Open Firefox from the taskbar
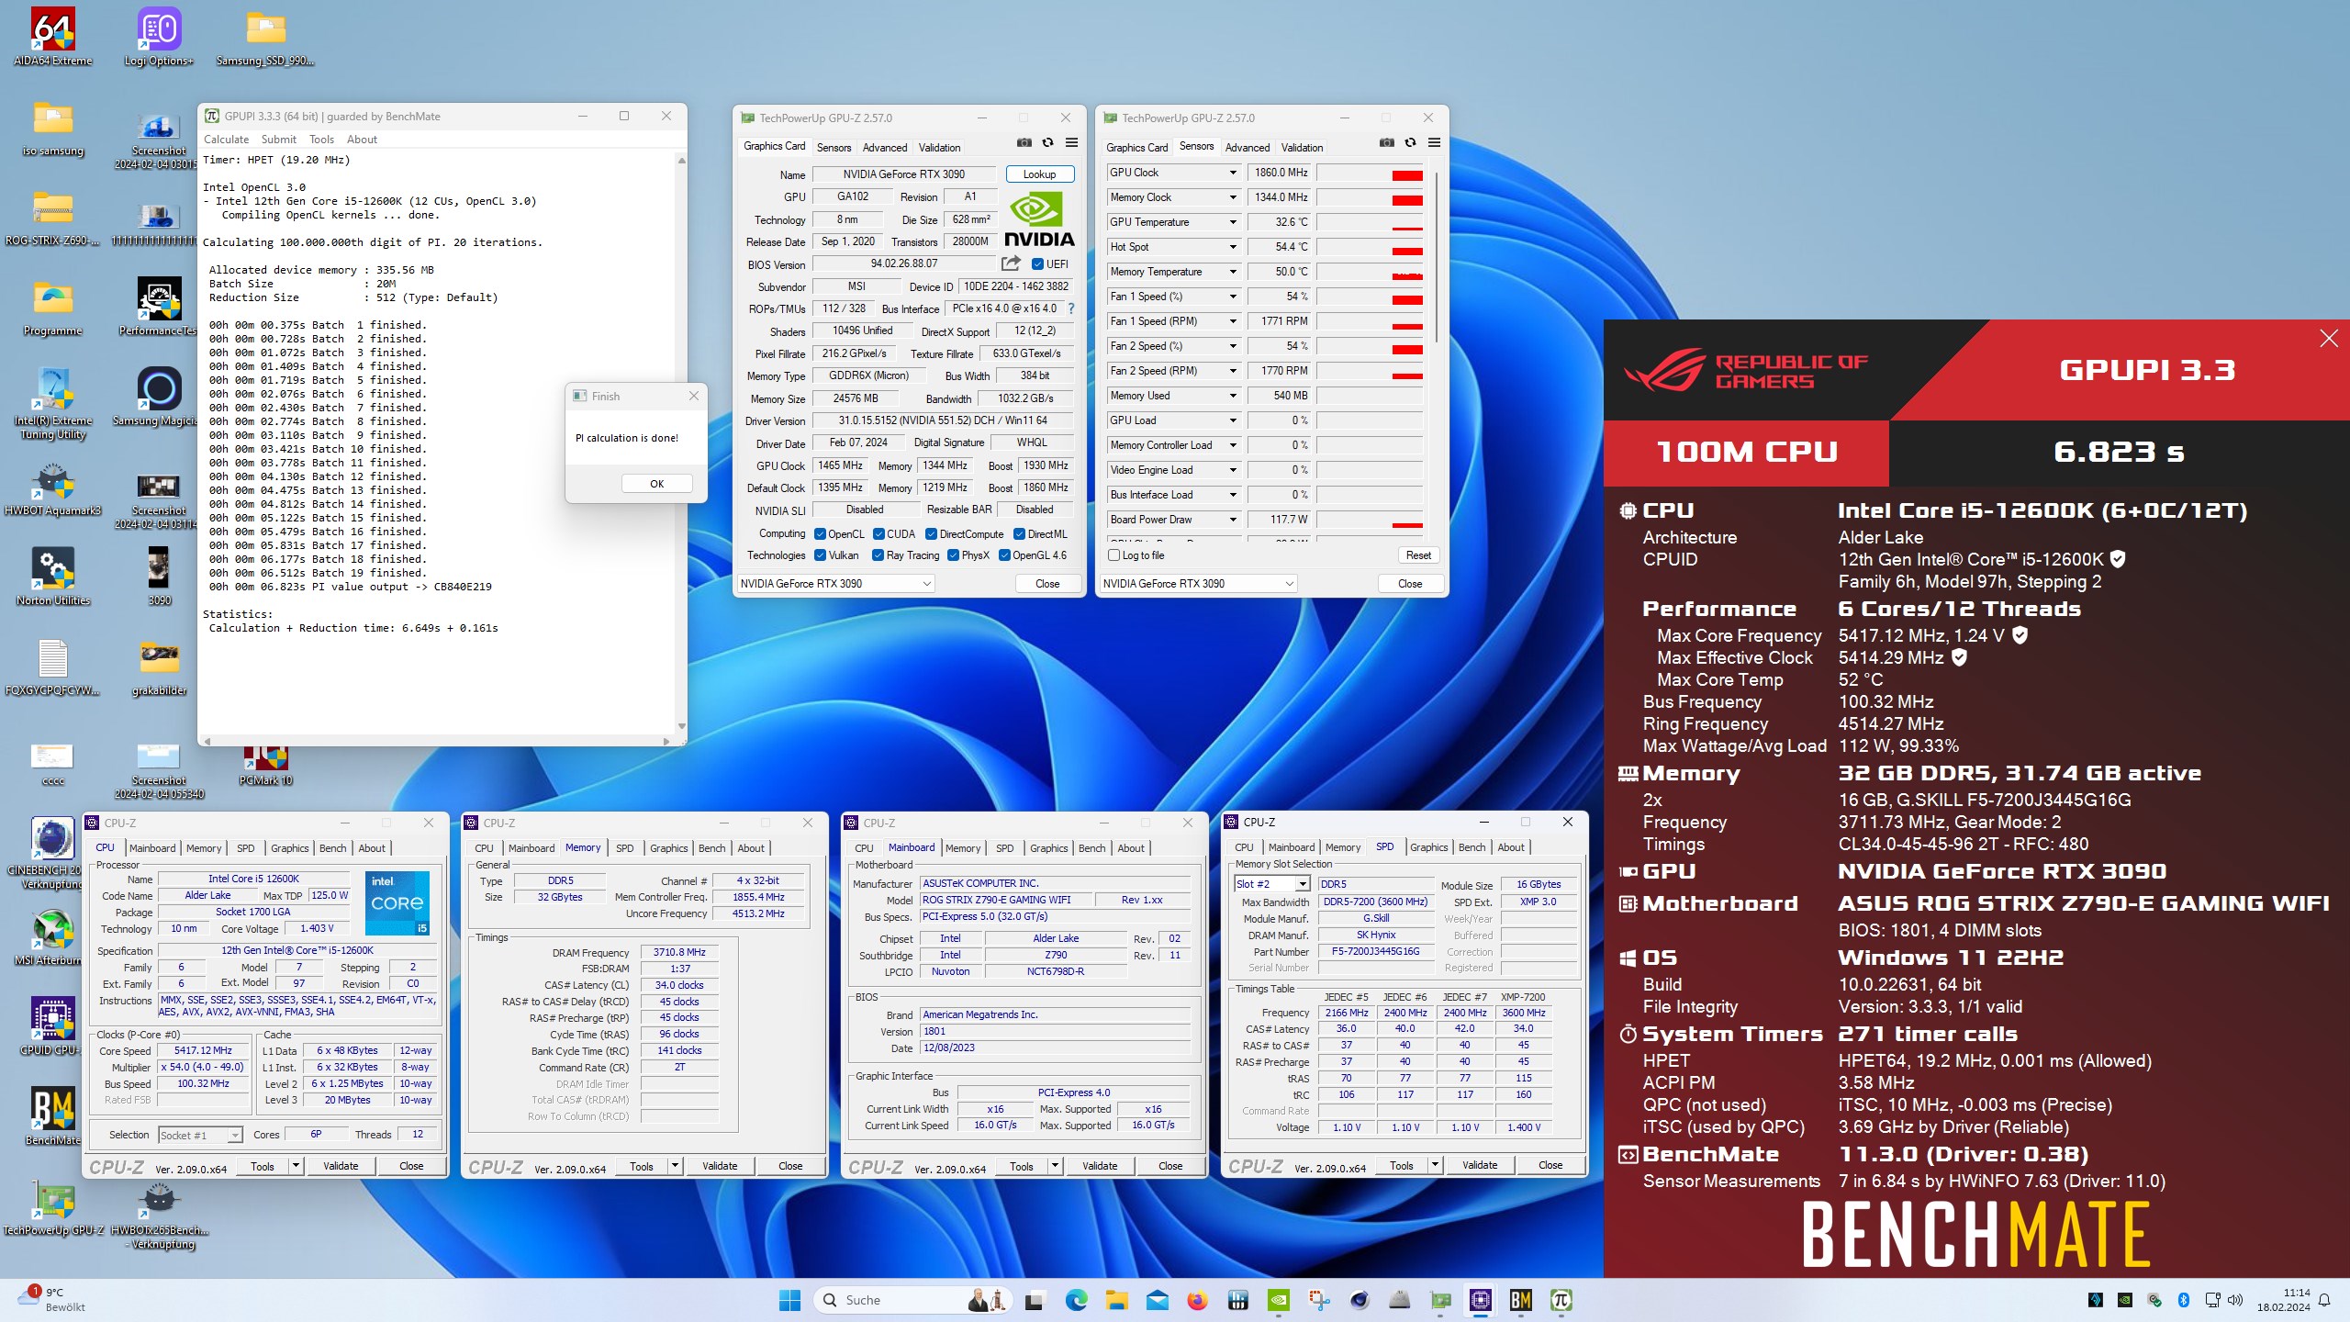Screen dimensions: 2350x1322 1197,1300
